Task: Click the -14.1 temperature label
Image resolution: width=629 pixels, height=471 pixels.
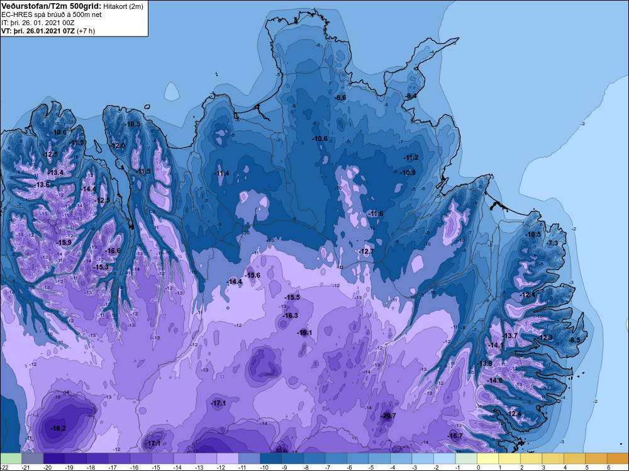Action: click(496, 345)
